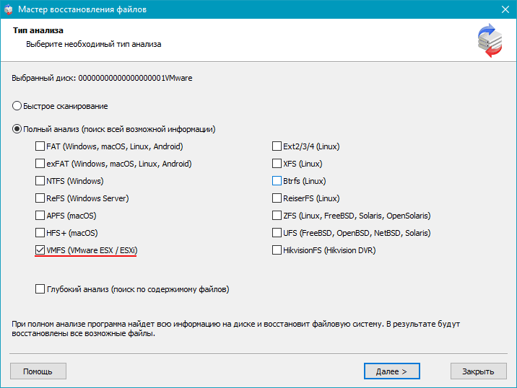Enable the FAT file system checkbox
The width and height of the screenshot is (517, 388).
coord(40,146)
